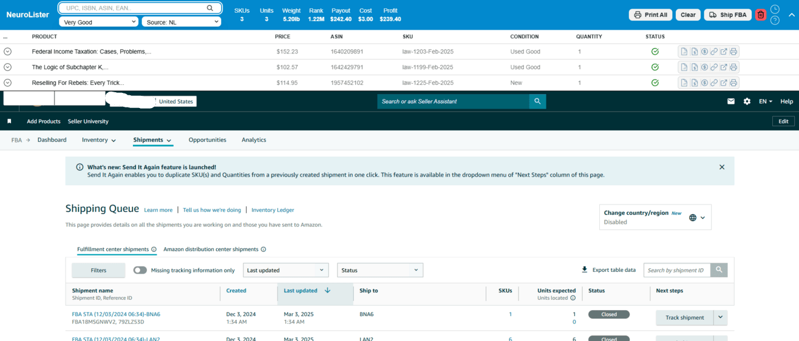Click the Ship FBA button
The height and width of the screenshot is (341, 799).
[x=727, y=15]
